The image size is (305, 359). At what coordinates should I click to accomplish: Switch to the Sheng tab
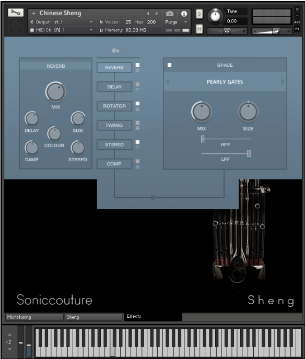point(93,317)
